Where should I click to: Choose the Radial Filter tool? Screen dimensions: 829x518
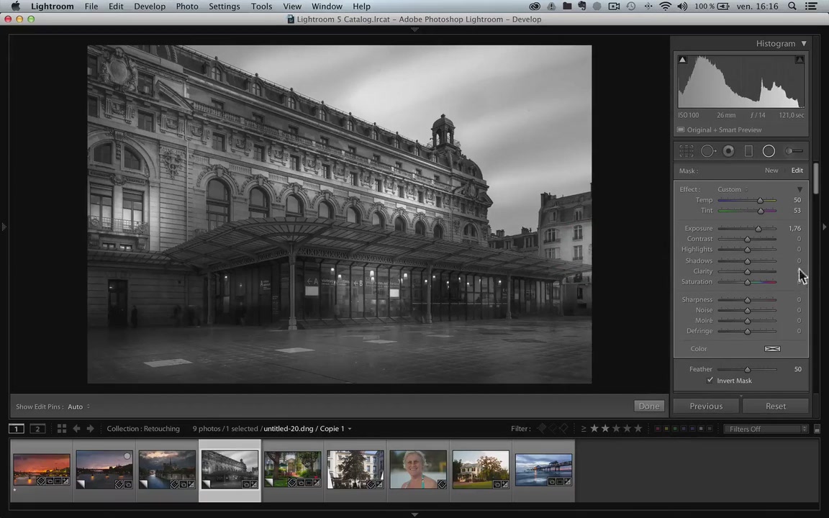coord(769,151)
